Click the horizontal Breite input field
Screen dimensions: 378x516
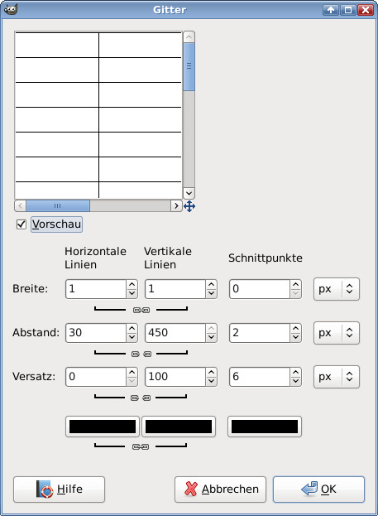coord(96,289)
